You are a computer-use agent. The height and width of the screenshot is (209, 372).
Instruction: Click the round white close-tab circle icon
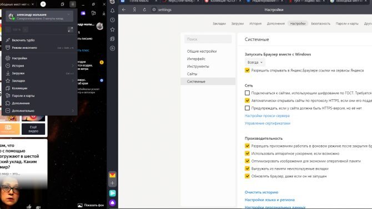(x=43, y=4)
